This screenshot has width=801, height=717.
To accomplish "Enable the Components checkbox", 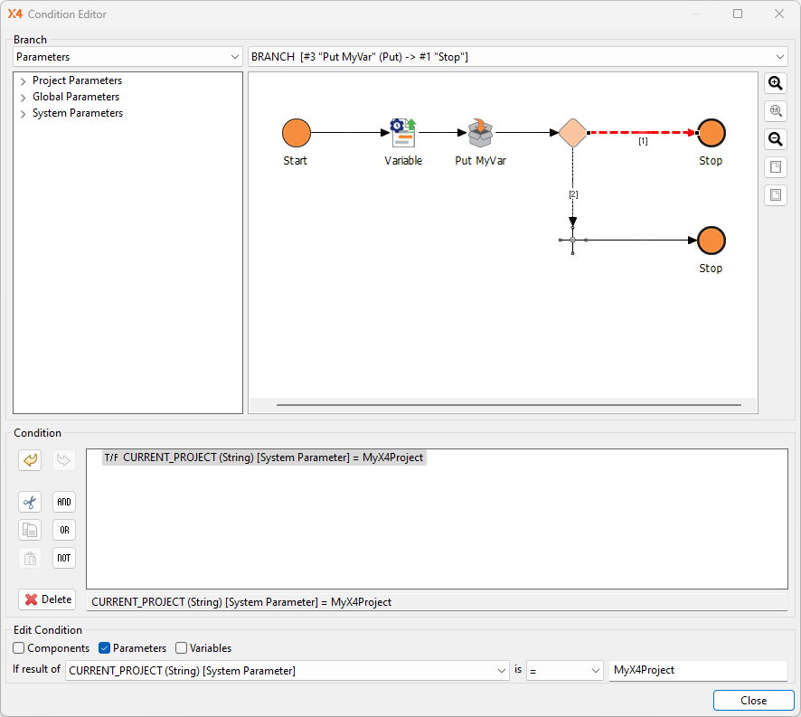I will [18, 648].
